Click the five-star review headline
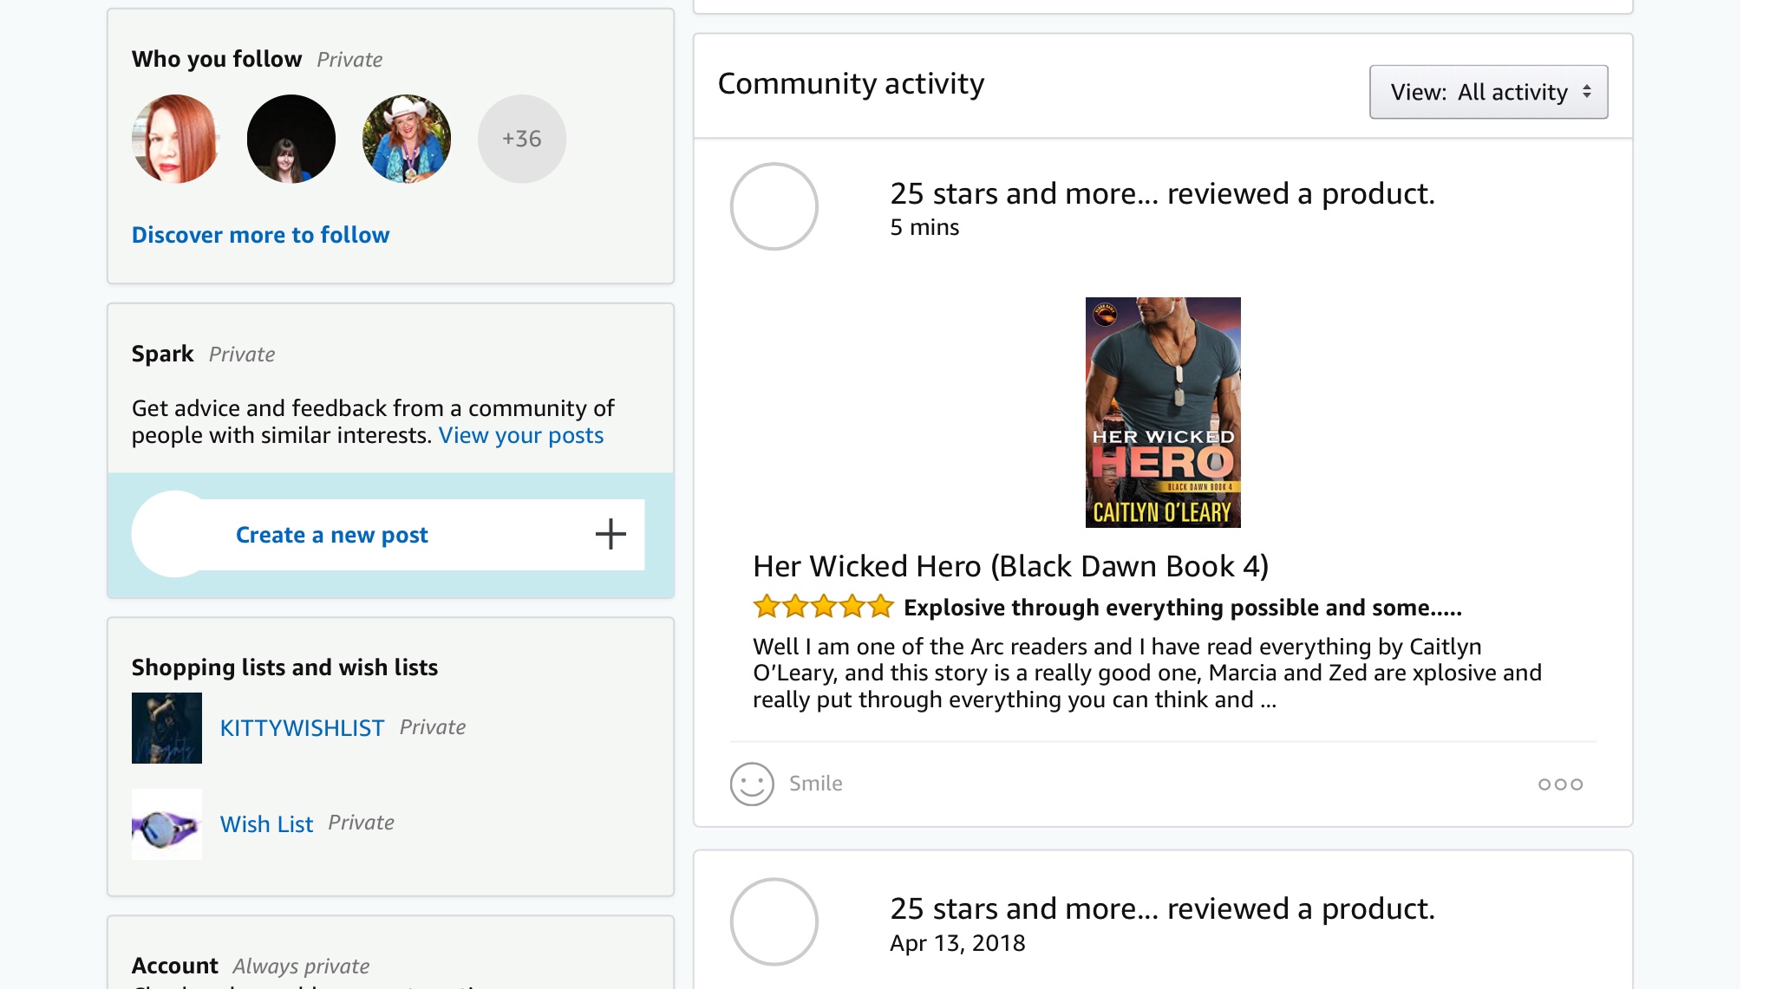The image size is (1776, 989). (x=1182, y=608)
